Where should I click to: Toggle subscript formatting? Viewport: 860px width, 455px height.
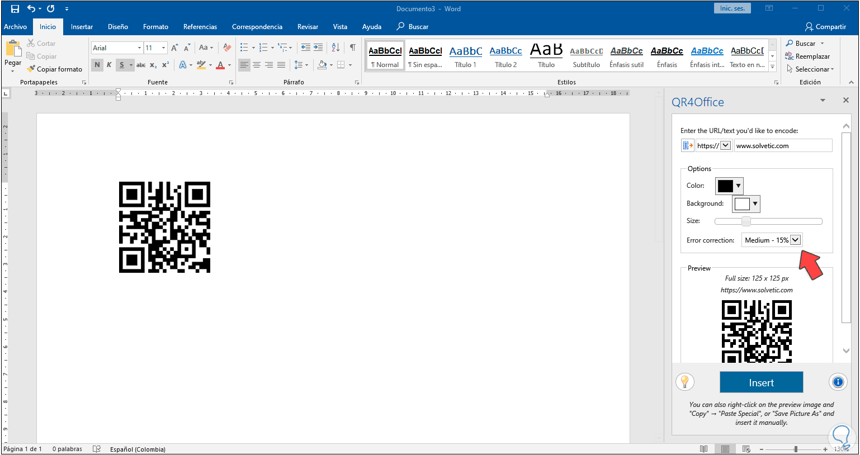[153, 65]
